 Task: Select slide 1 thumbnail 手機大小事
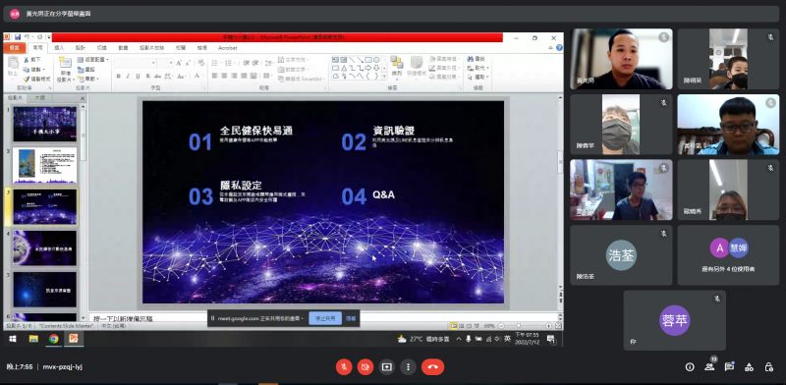[x=44, y=124]
